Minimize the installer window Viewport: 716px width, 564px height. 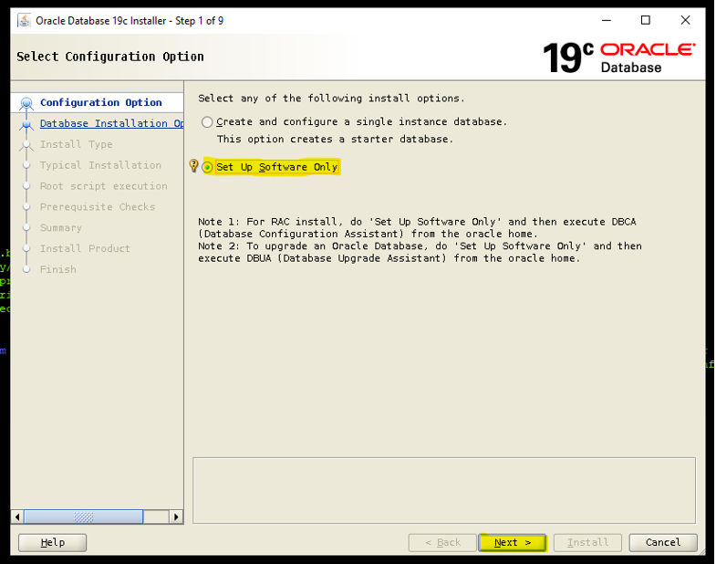[x=606, y=20]
